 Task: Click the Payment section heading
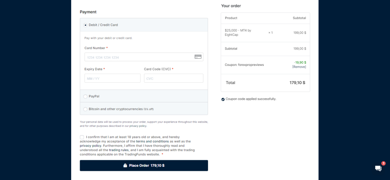[x=88, y=12]
